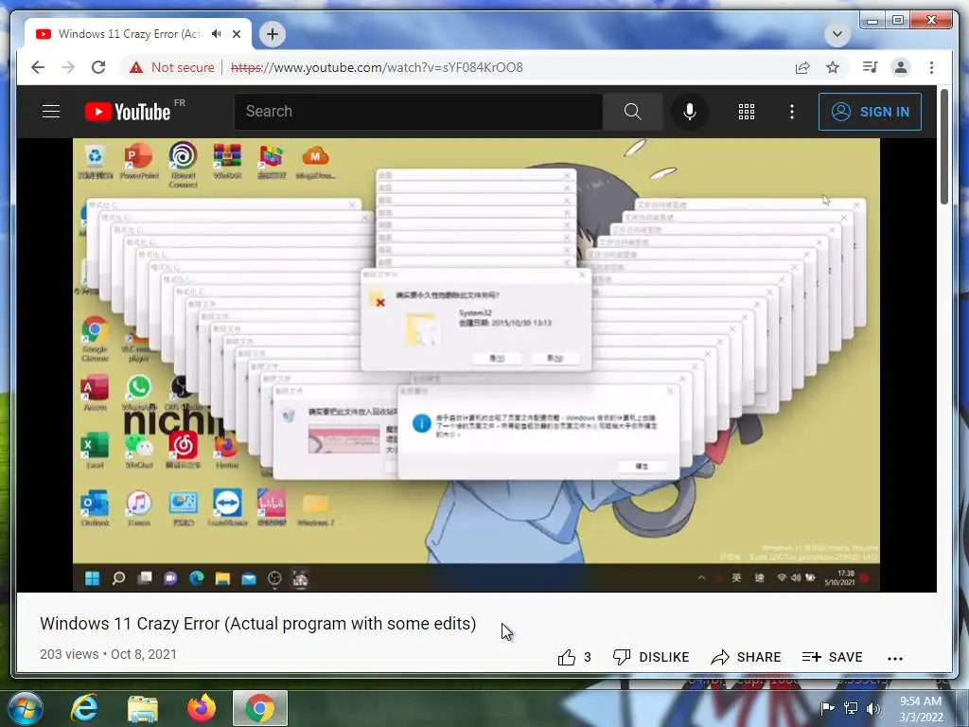Go to the YouTube home logo
The image size is (969, 727).
pyautogui.click(x=128, y=112)
